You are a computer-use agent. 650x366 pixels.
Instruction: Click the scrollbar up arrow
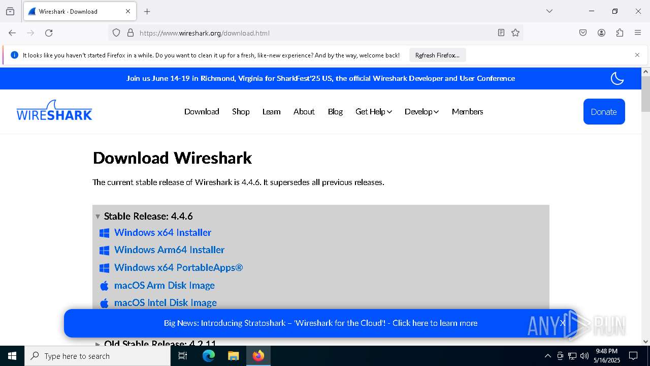pyautogui.click(x=645, y=72)
